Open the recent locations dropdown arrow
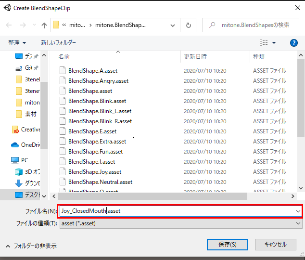The height and width of the screenshot is (260, 305). pyautogui.click(x=35, y=25)
